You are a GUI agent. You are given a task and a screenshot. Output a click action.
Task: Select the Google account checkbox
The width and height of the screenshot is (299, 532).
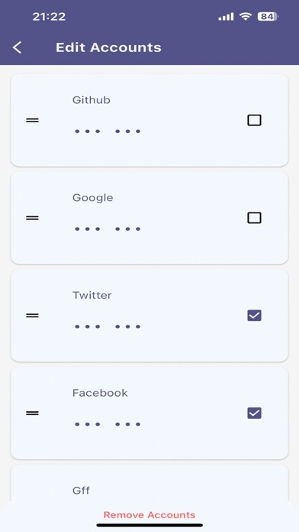254,218
